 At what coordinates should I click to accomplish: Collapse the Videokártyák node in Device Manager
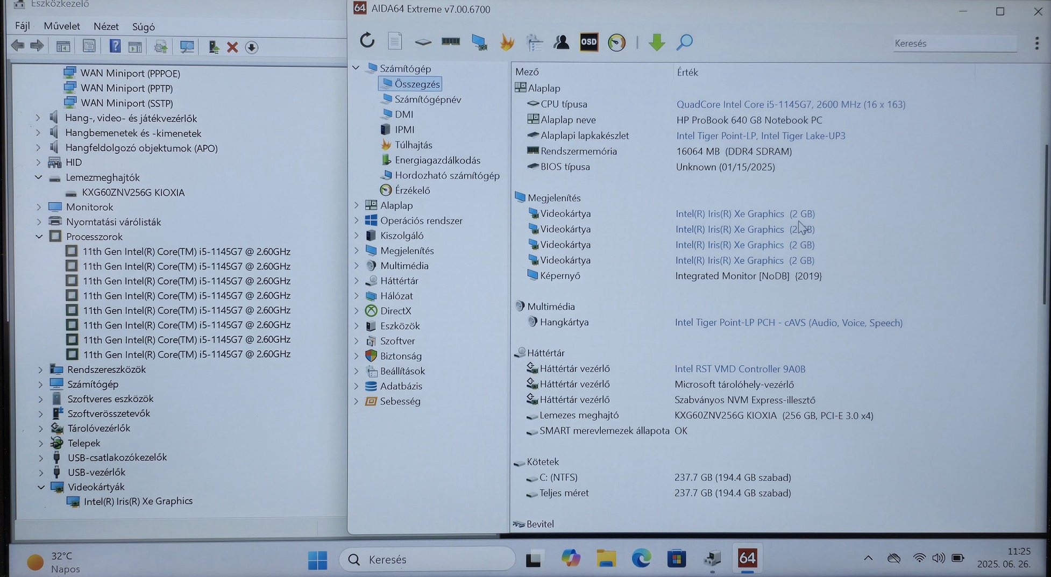pos(41,487)
